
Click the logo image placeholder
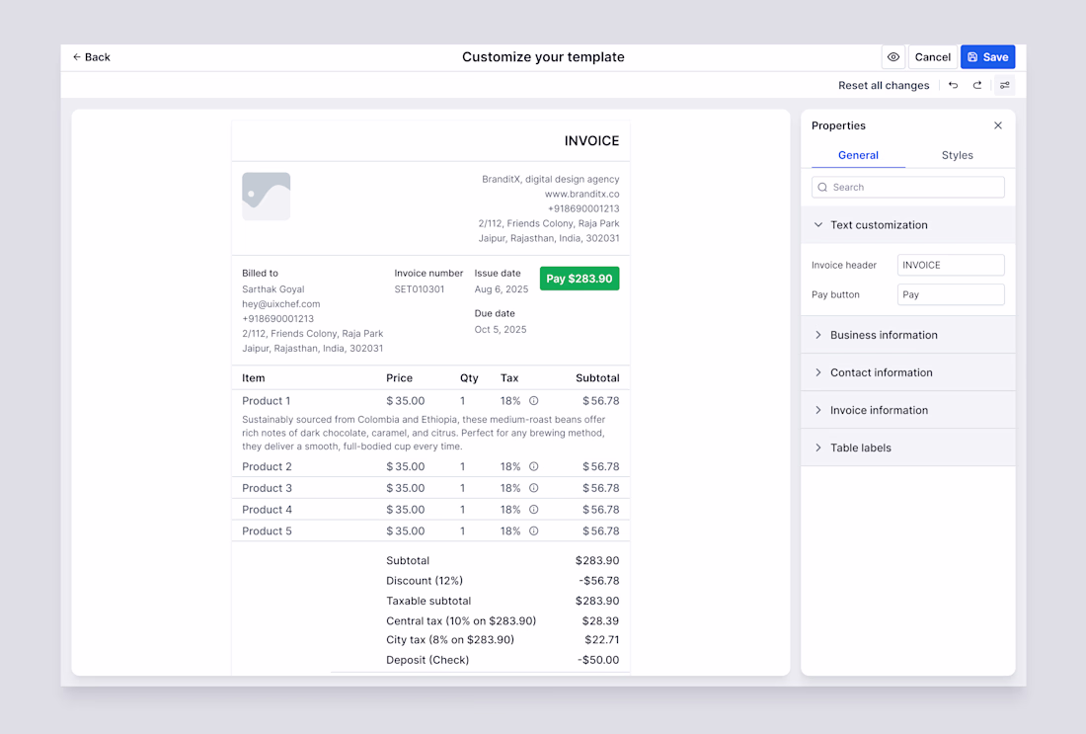(x=266, y=197)
